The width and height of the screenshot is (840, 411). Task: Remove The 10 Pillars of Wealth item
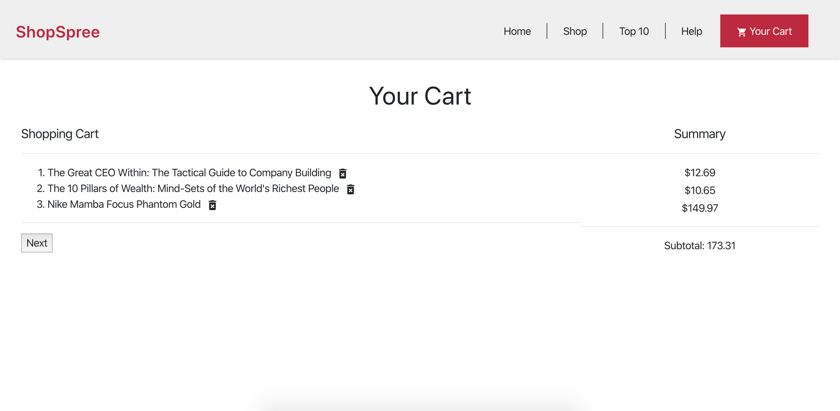(351, 189)
